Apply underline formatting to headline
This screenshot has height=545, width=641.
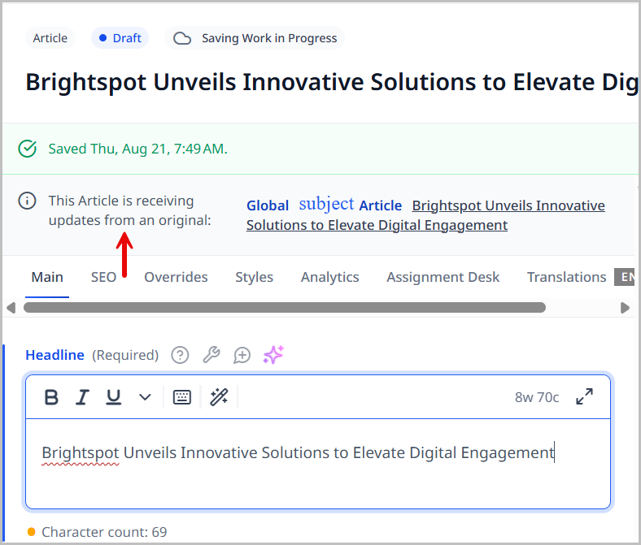pyautogui.click(x=114, y=397)
